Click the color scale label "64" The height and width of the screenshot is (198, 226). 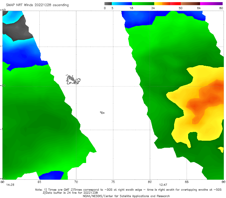click(x=199, y=8)
